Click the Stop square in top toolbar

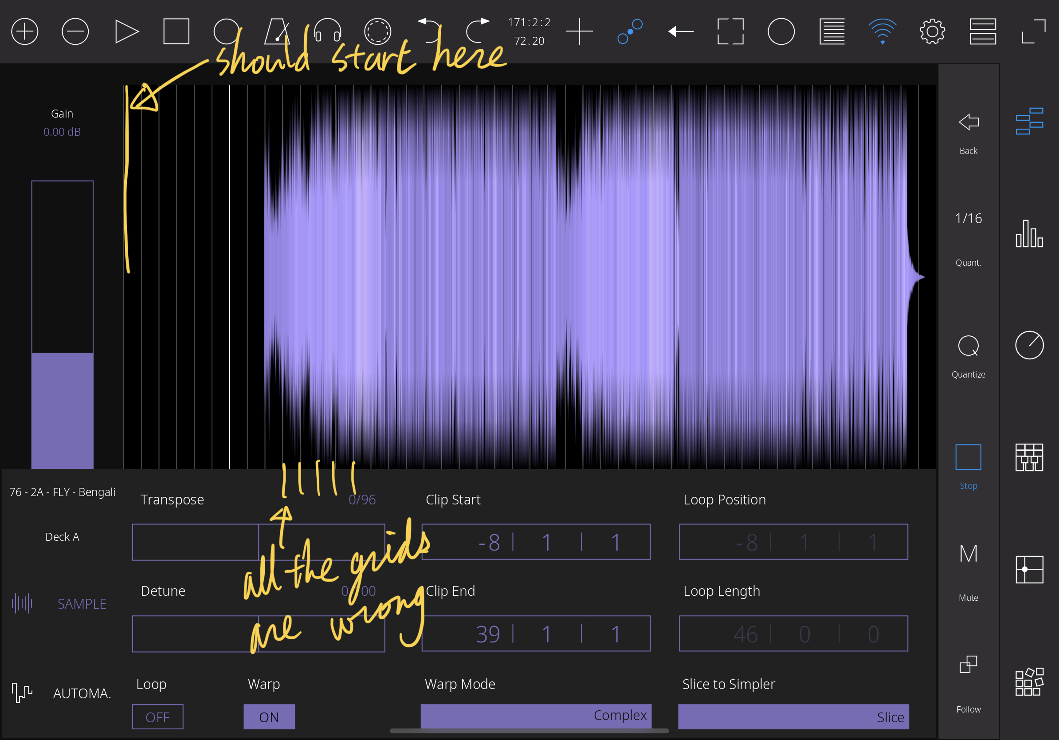click(x=176, y=31)
